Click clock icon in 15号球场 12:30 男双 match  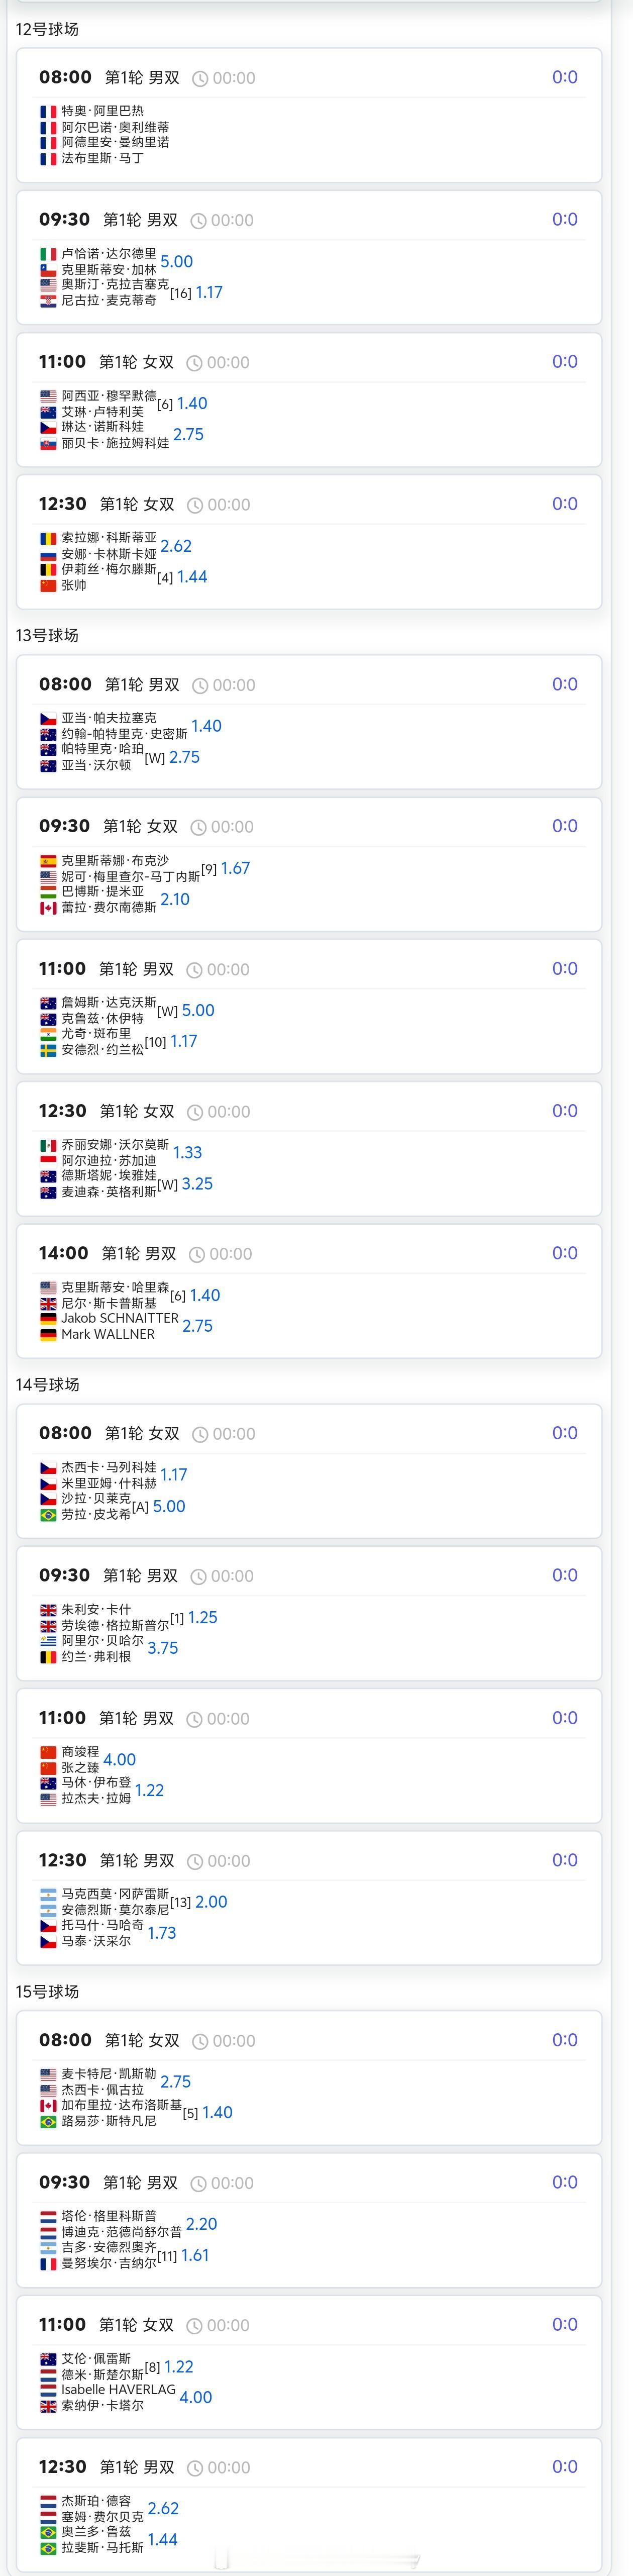[x=195, y=2467]
